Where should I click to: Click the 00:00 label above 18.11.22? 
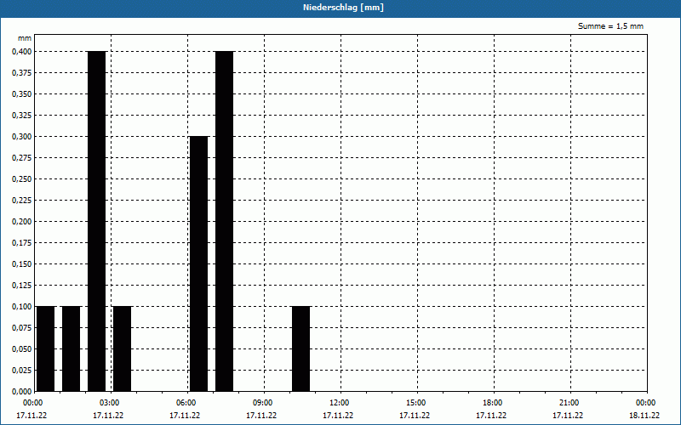[x=646, y=403]
